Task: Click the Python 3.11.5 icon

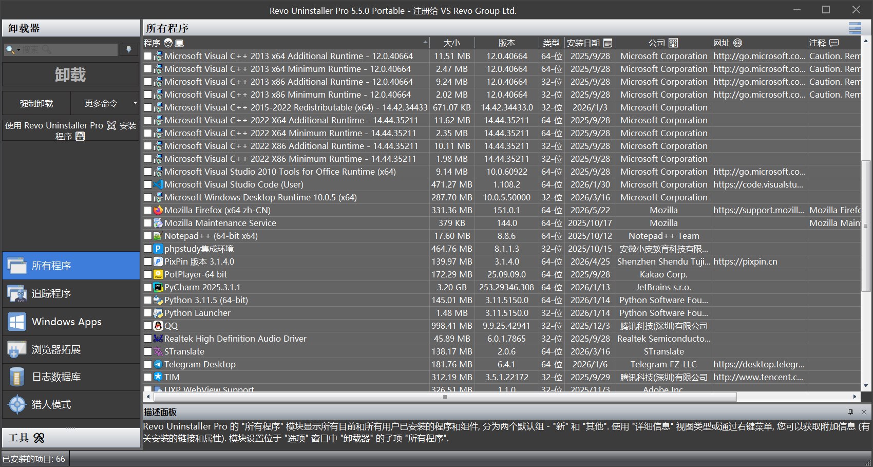Action: click(158, 300)
